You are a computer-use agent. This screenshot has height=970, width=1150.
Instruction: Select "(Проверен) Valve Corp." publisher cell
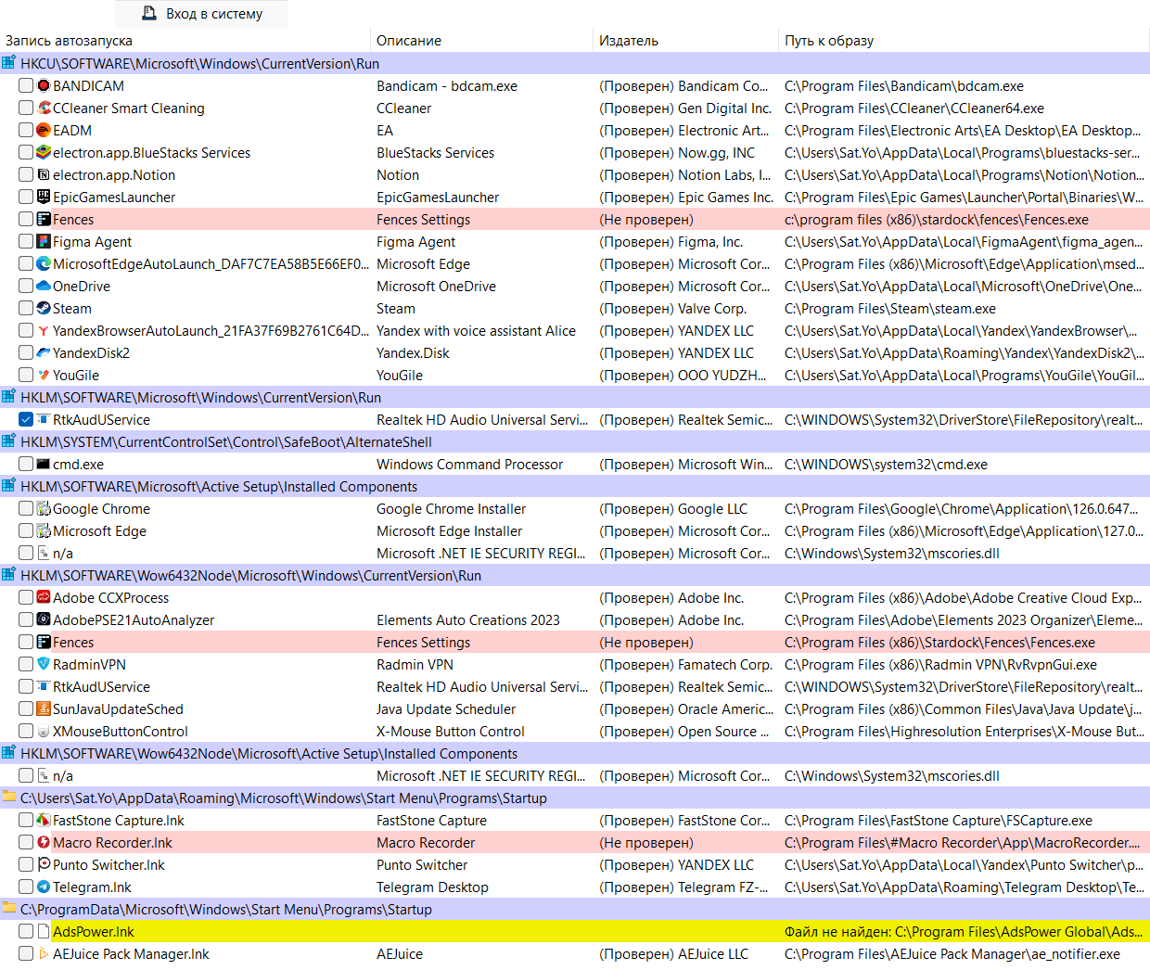click(673, 308)
